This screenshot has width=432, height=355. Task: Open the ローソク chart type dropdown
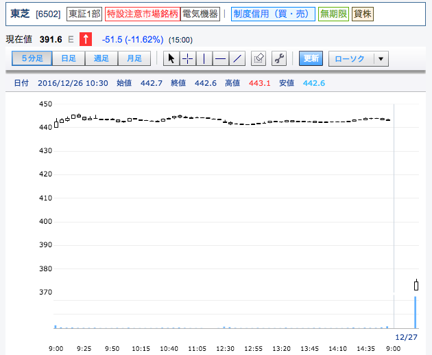pos(359,59)
